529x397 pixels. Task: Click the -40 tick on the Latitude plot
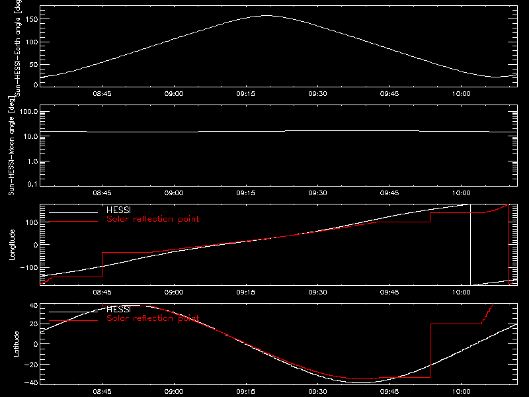[x=32, y=383]
